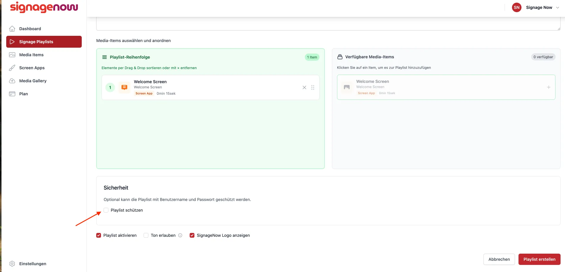Expand the Signage Now account dropdown
Image resolution: width=565 pixels, height=272 pixels.
coord(558,7)
